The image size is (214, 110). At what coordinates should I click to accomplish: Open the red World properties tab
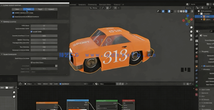(197, 56)
